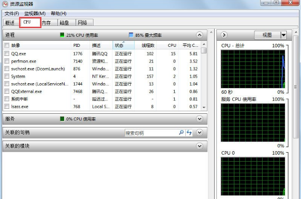The image size is (301, 199).
Task: Tick the 系统中断 checkbox
Action: coord(7,99)
